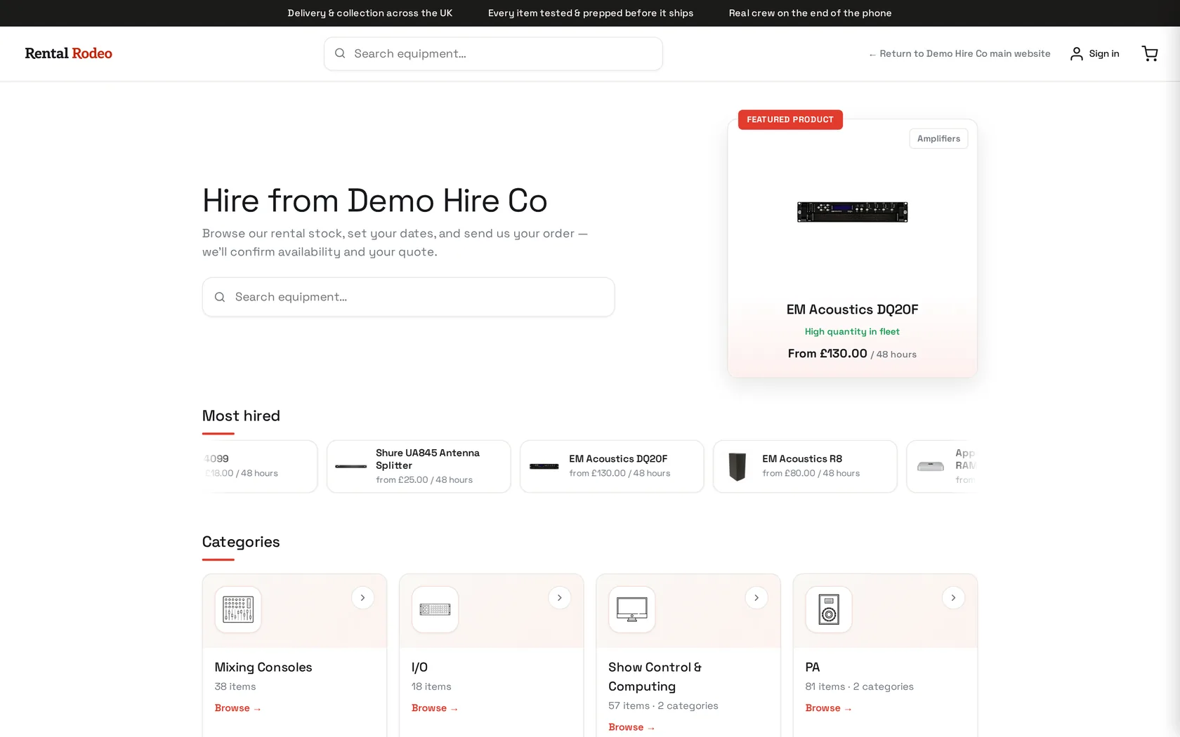Image resolution: width=1180 pixels, height=737 pixels.
Task: Open the EM Acoustics DQ20F featured product title
Action: point(852,310)
